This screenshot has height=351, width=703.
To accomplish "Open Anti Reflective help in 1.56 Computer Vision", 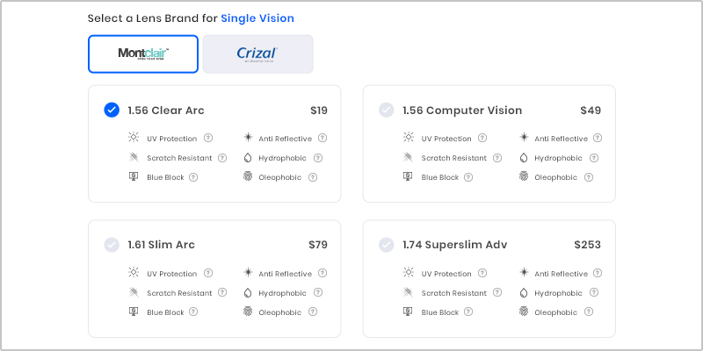I will 598,138.
